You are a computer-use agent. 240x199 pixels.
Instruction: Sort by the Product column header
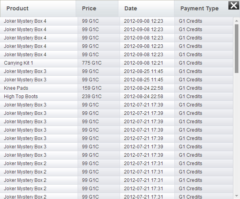point(18,8)
